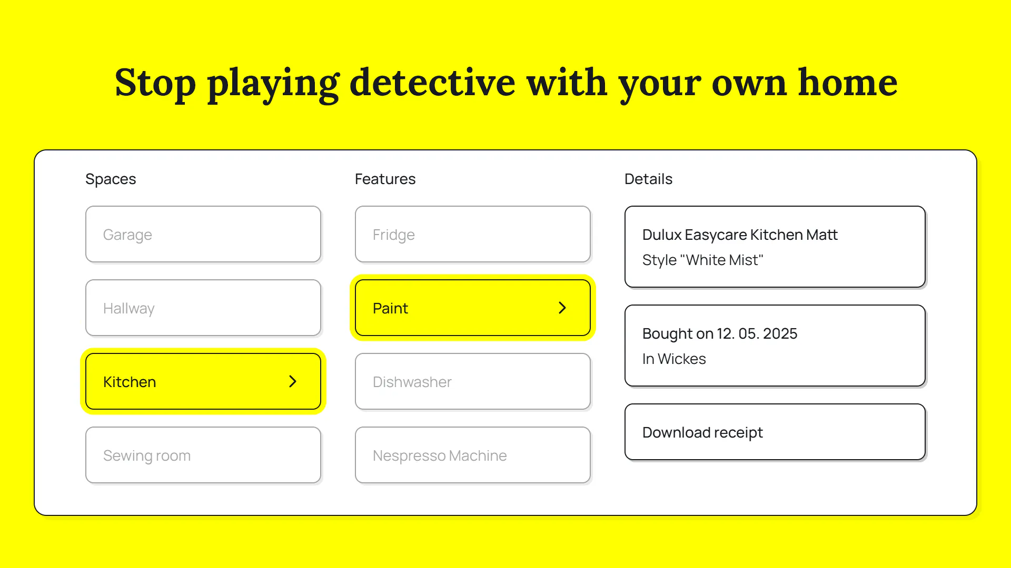Click the Spaces column heading

coord(111,179)
